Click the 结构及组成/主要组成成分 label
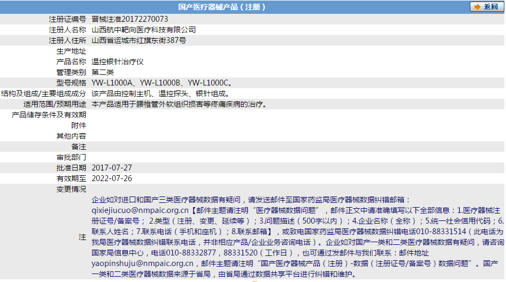The height and width of the screenshot is (282, 506). pos(44,93)
